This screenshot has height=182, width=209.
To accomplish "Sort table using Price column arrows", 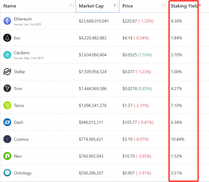I will pyautogui.click(x=164, y=5).
